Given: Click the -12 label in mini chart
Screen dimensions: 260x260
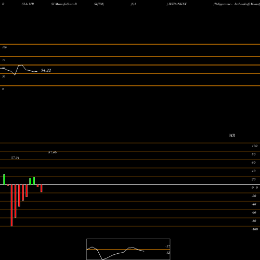Looking at the screenshot, I should coord(167,253).
